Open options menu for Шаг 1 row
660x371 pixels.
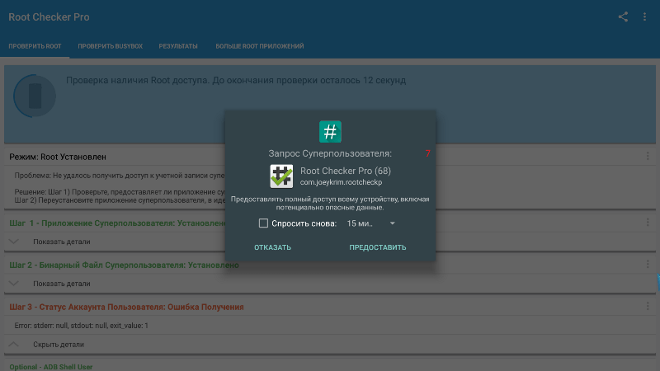648,223
